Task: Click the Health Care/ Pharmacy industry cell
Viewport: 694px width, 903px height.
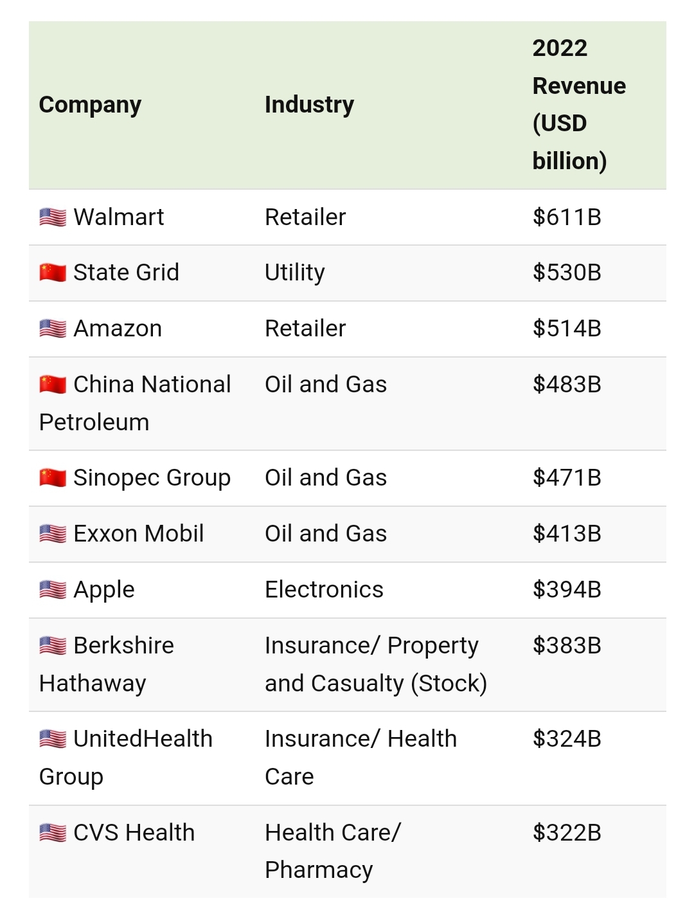Action: click(x=332, y=851)
